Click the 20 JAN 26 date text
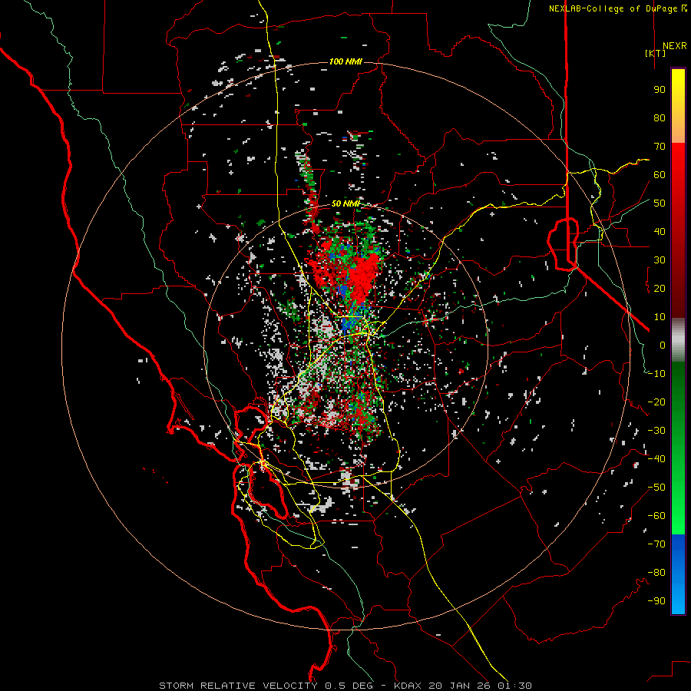691x691 pixels. click(459, 686)
